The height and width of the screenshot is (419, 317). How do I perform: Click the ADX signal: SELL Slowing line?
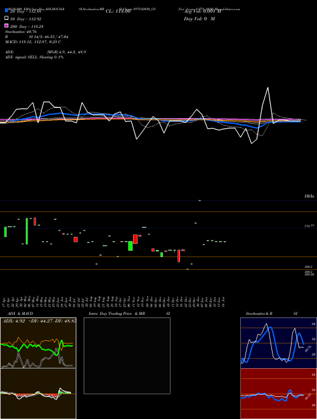[x=34, y=57]
